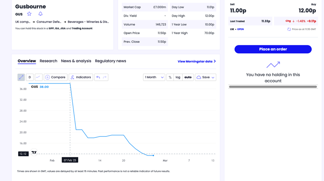Open the Save chart dropdown

click(205, 77)
